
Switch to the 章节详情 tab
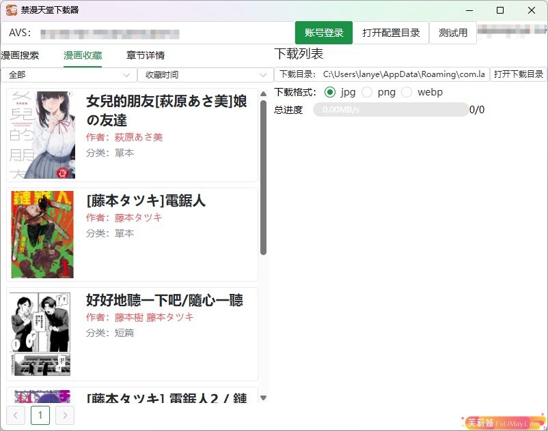click(x=146, y=55)
